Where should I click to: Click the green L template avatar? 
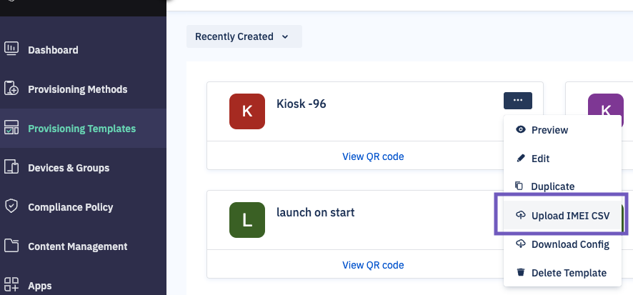pyautogui.click(x=247, y=220)
